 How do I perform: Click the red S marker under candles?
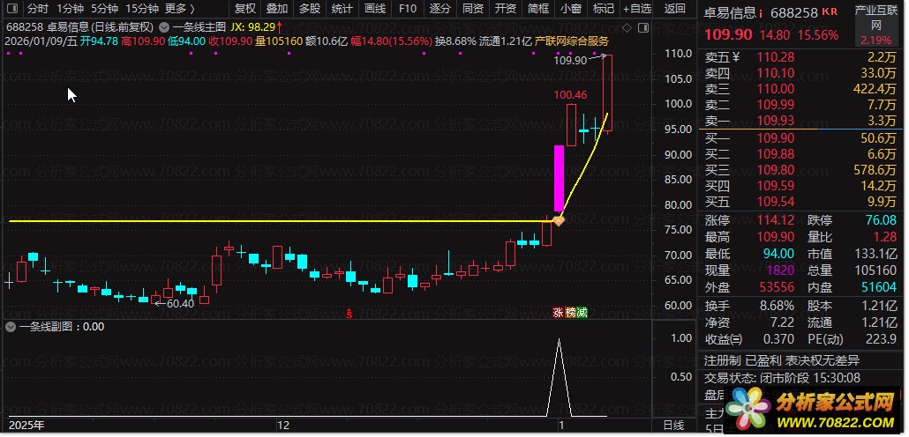[349, 314]
